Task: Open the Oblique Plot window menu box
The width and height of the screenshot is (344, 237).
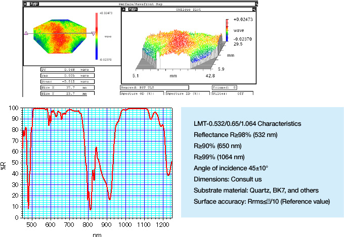Action: (x=124, y=9)
